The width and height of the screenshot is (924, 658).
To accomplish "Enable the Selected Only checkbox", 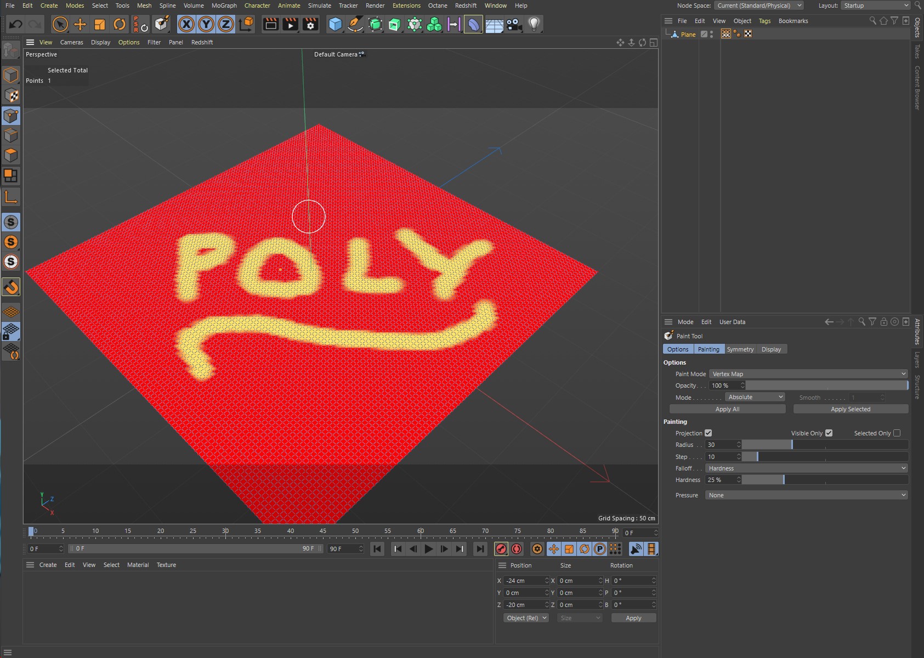I will [x=897, y=433].
